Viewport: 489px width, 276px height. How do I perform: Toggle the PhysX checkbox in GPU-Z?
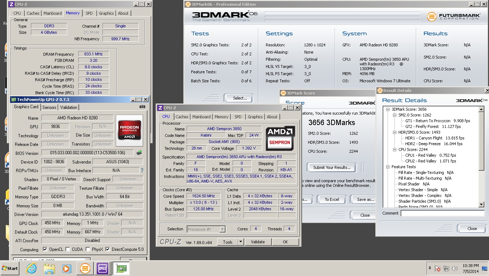88,249
